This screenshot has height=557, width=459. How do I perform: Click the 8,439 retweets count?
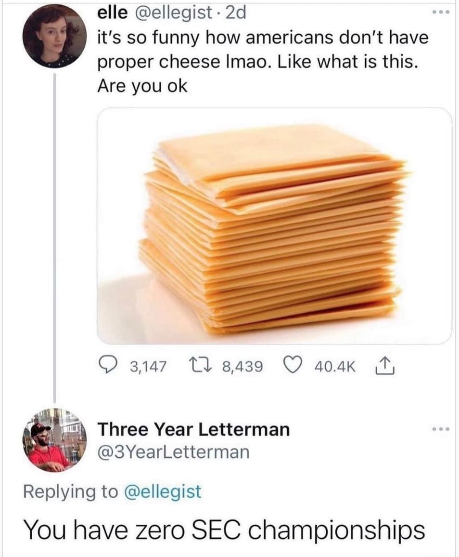click(242, 367)
